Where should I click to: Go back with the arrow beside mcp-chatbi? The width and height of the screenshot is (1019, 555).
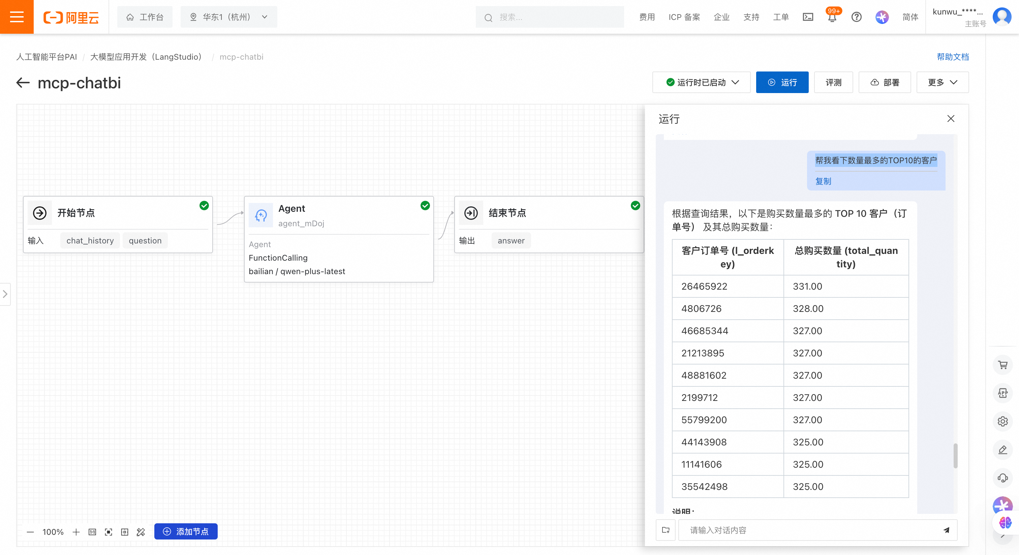(23, 82)
